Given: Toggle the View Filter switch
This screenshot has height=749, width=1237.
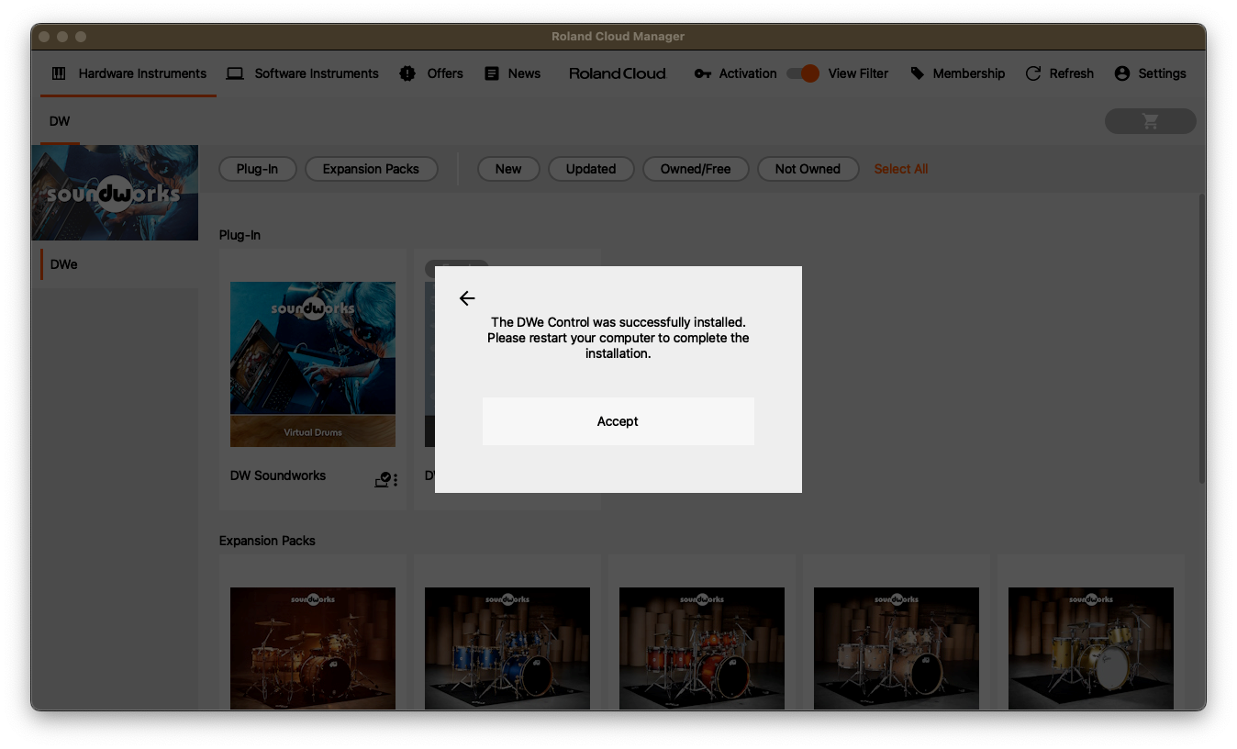Looking at the screenshot, I should pos(803,73).
